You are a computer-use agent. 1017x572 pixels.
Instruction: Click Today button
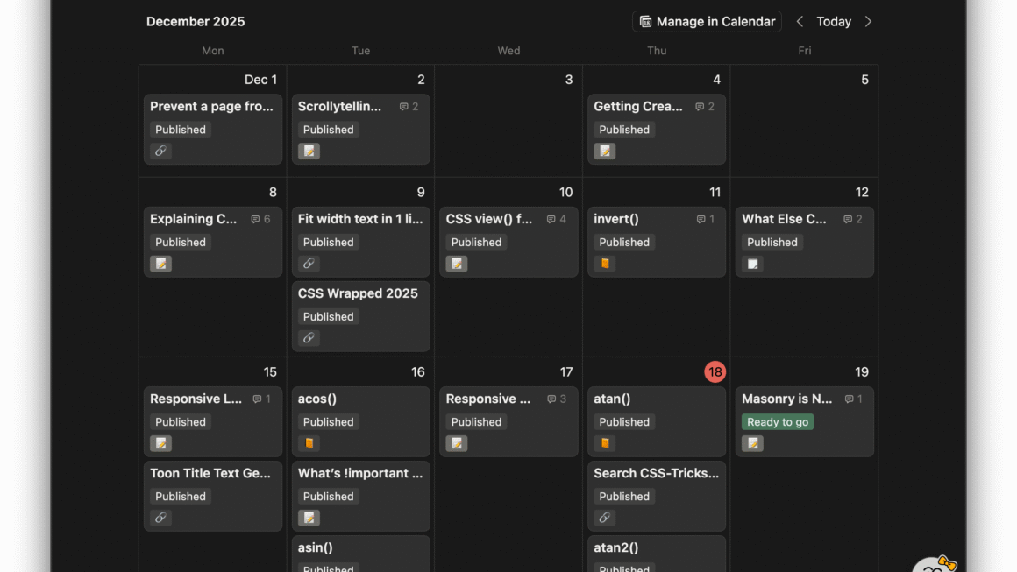(x=833, y=22)
